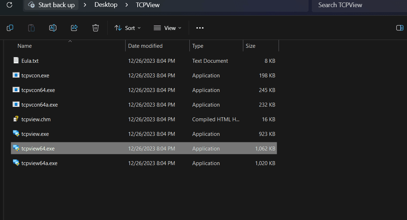The width and height of the screenshot is (407, 220).
Task: Click the tcpvcon.exe file icon
Action: 16,75
